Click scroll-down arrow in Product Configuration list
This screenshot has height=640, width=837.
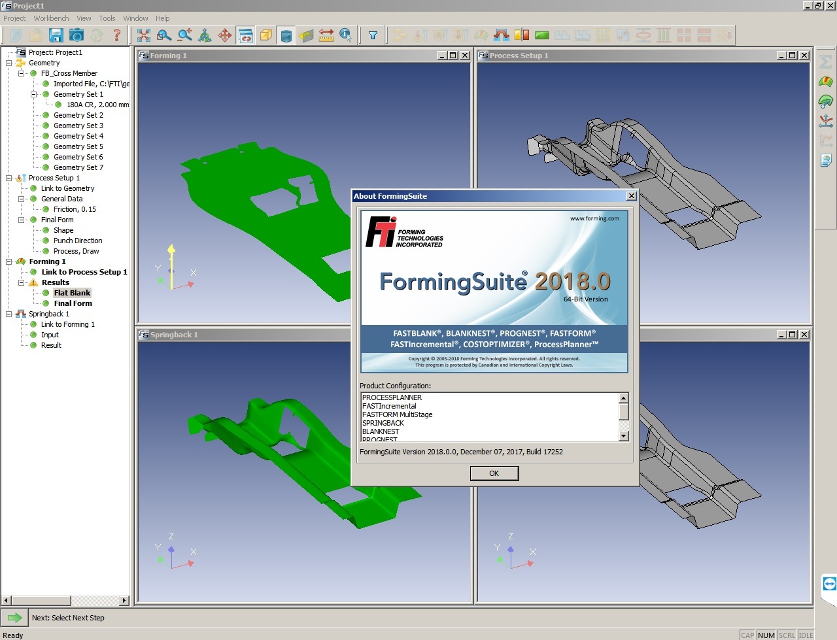pyautogui.click(x=624, y=436)
